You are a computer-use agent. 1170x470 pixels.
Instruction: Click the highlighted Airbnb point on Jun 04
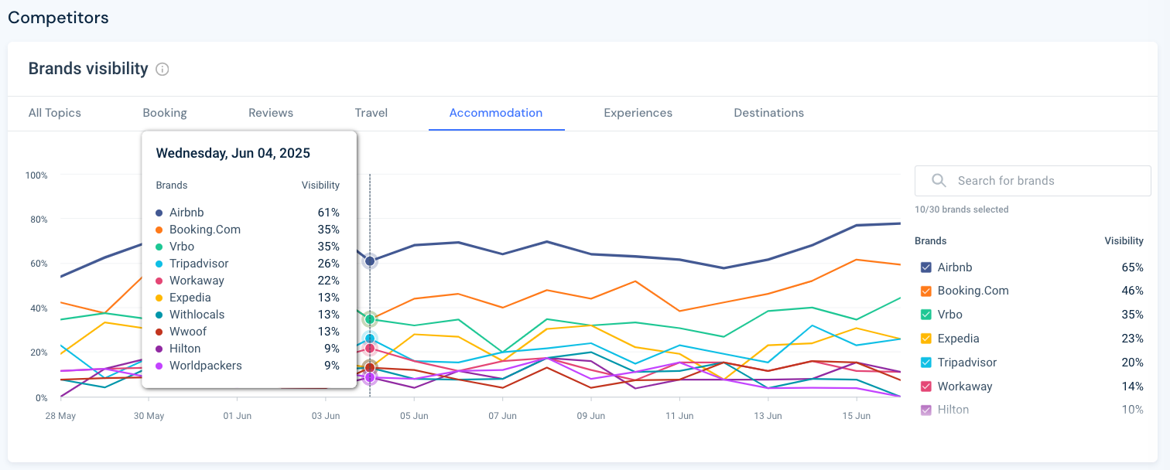coord(370,261)
